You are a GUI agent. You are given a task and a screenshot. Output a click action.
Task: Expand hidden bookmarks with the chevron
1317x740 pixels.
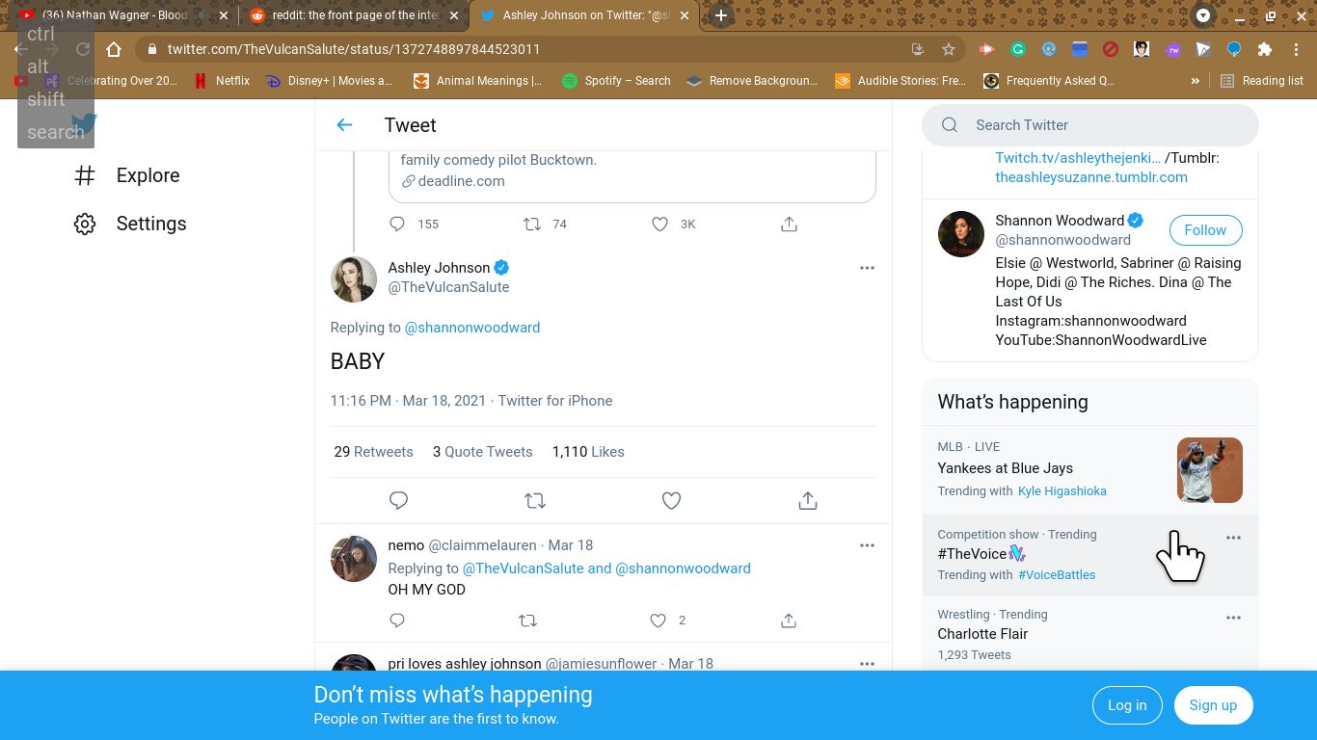coord(1196,81)
